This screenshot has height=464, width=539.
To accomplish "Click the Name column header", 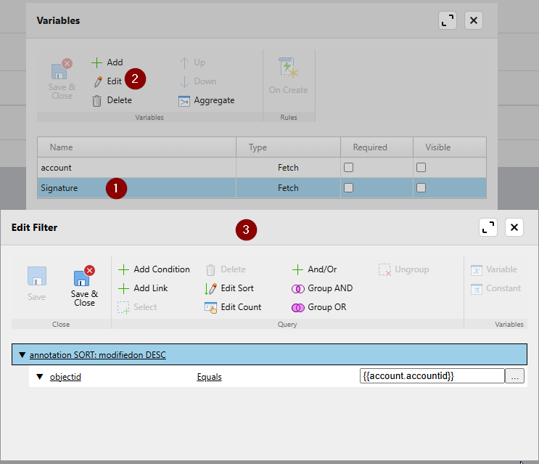I will [x=137, y=147].
